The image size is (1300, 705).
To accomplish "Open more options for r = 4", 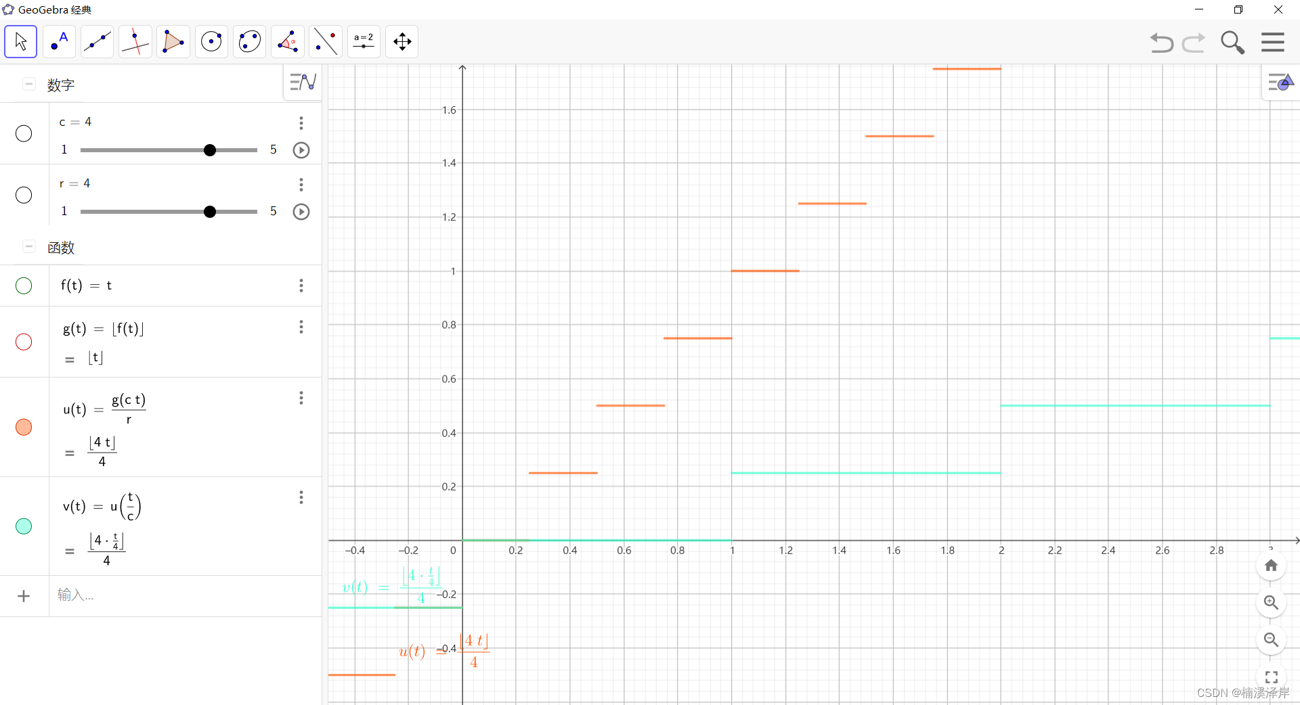I will coord(301,184).
